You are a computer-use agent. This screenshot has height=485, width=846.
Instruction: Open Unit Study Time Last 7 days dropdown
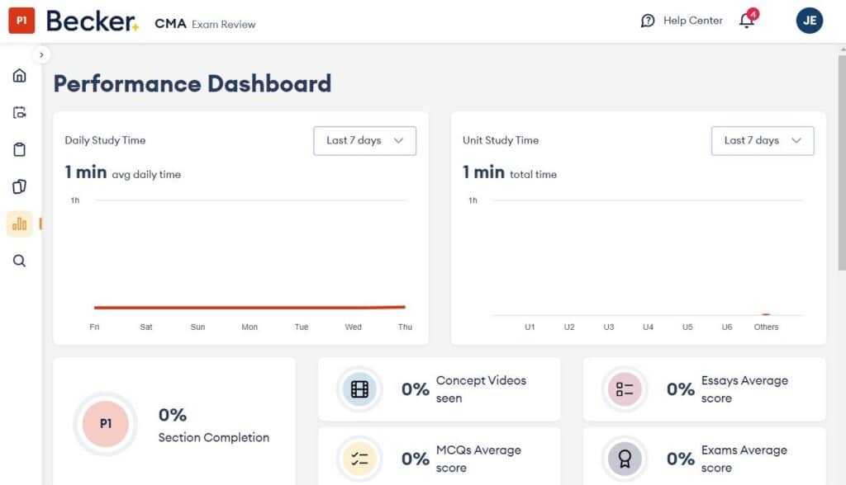coord(762,140)
